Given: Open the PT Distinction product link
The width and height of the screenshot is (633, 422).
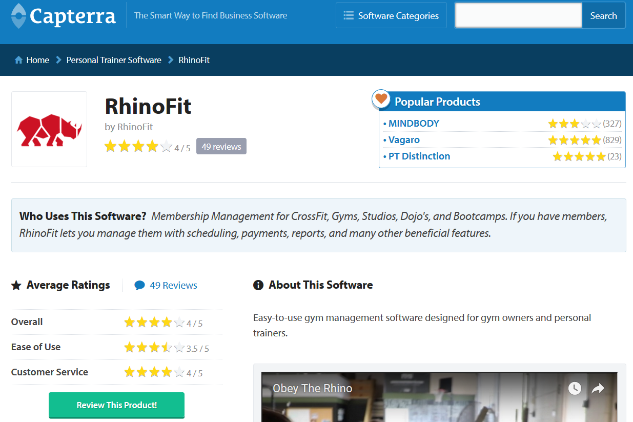Looking at the screenshot, I should point(419,156).
